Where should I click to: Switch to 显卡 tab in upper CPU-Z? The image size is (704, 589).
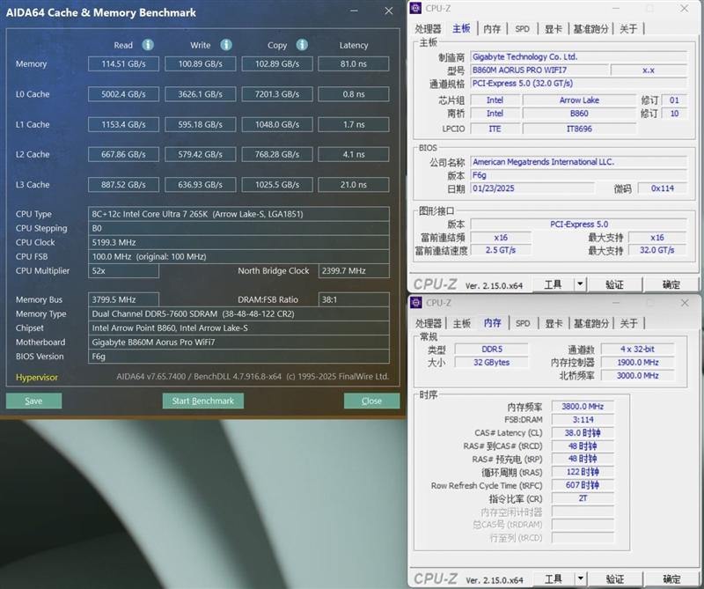[x=554, y=29]
